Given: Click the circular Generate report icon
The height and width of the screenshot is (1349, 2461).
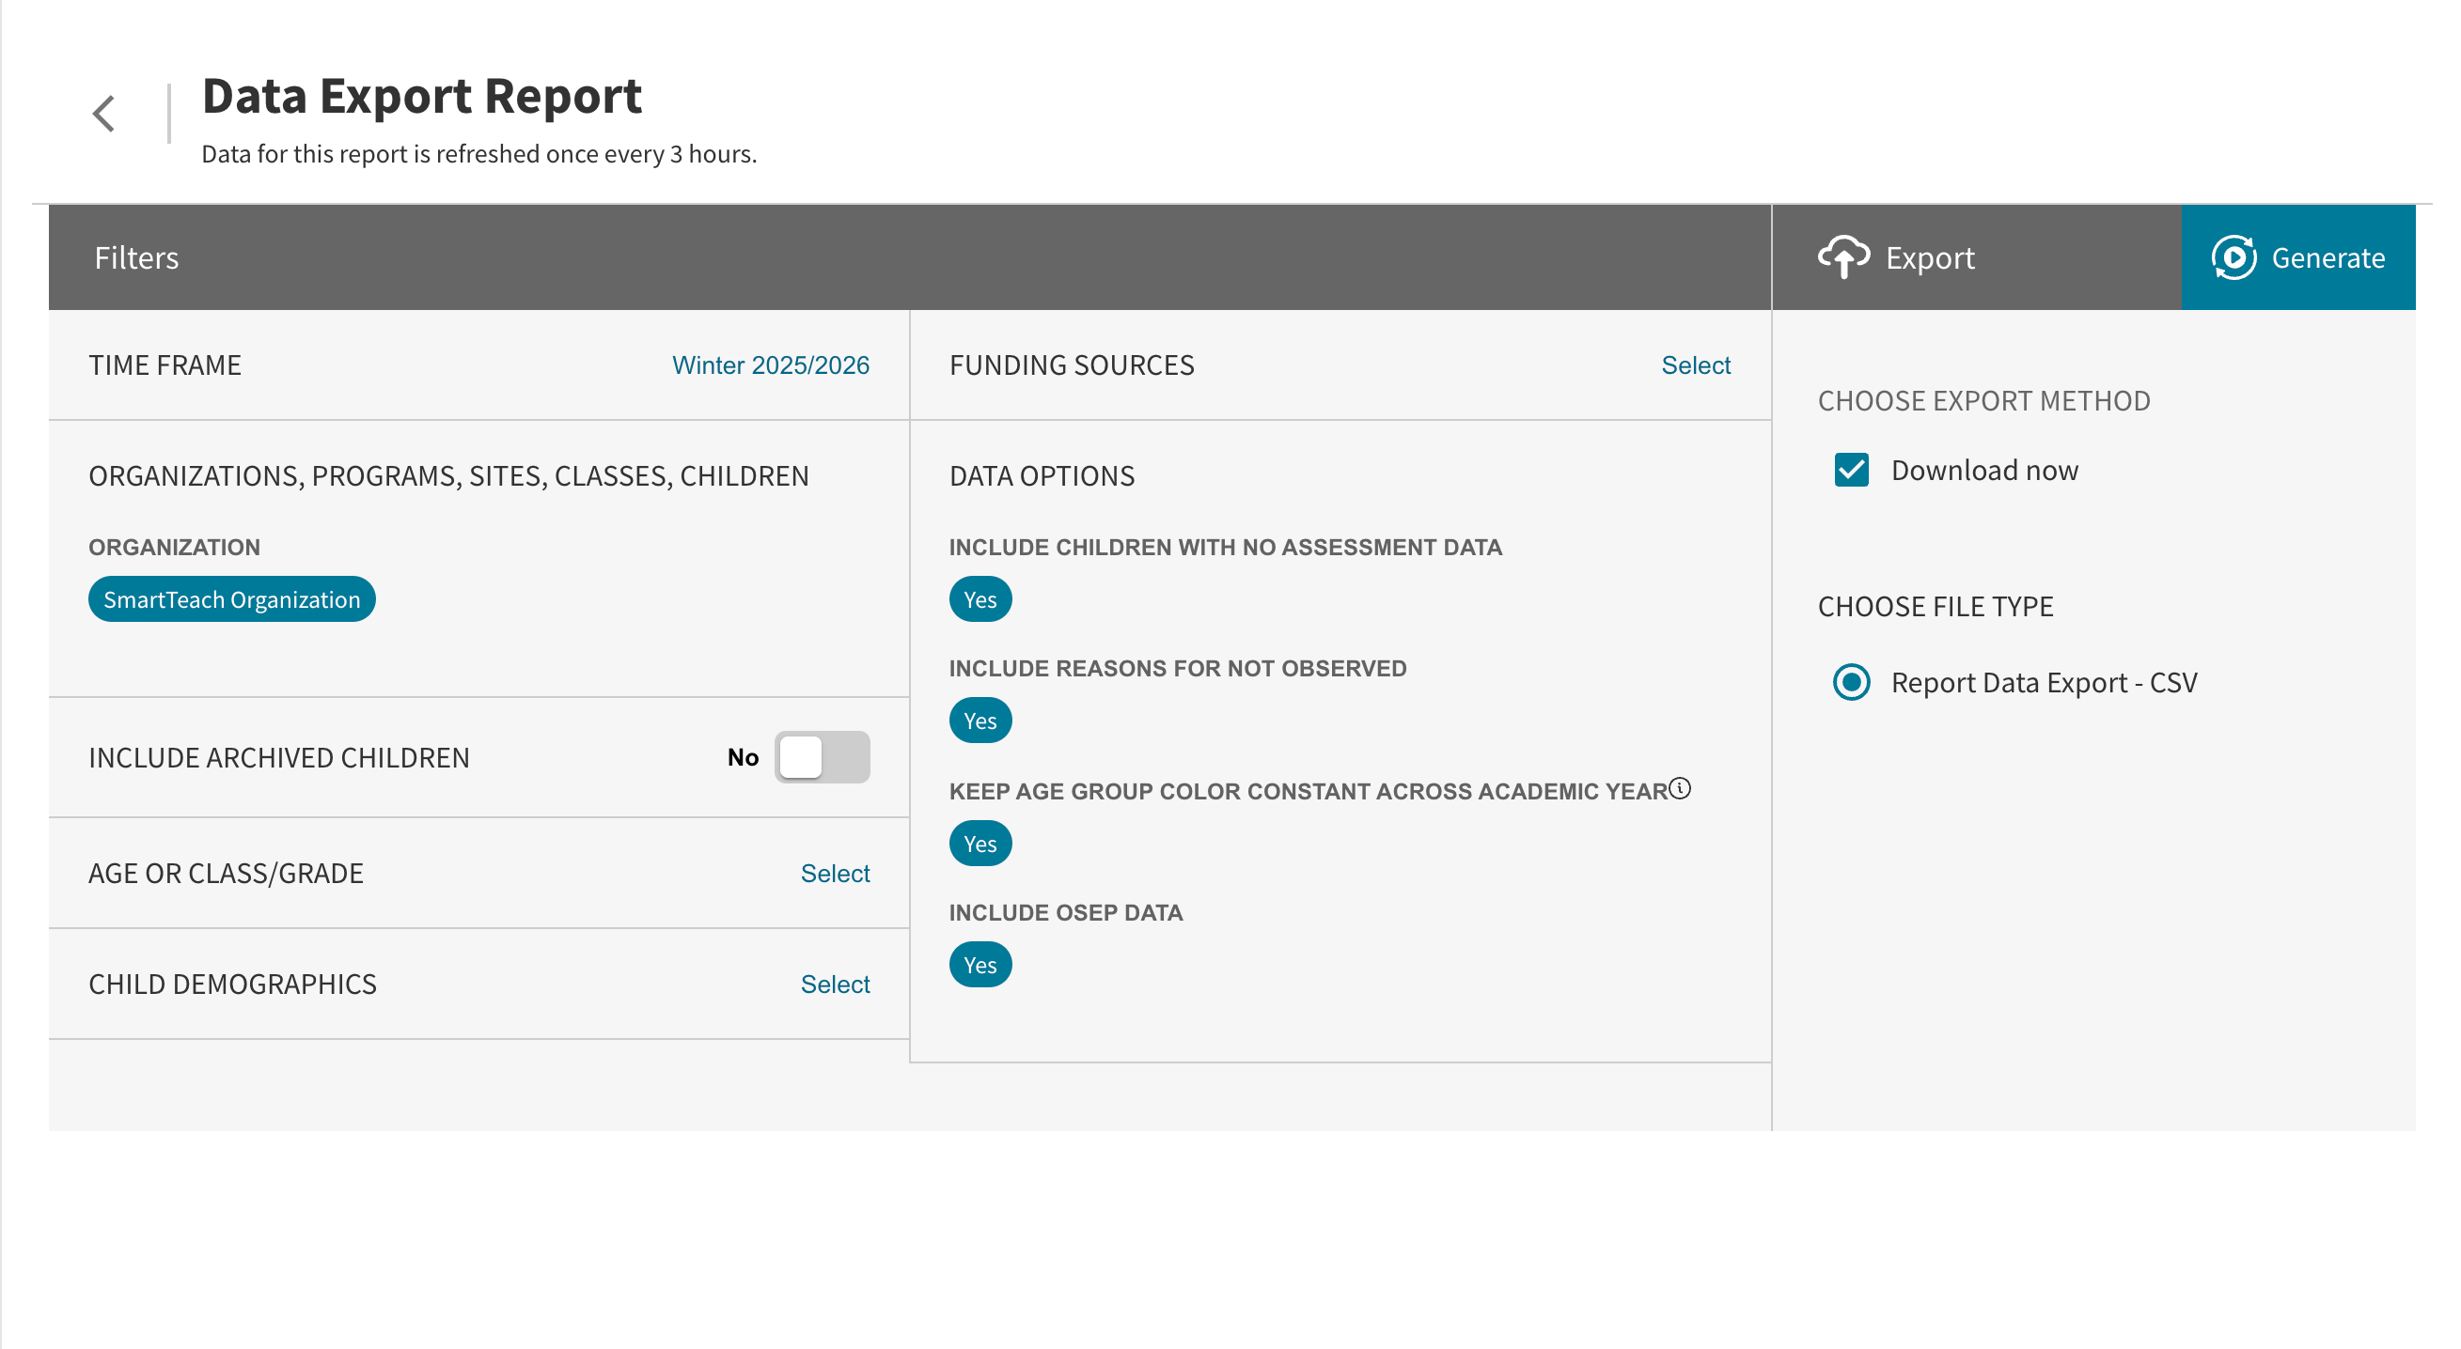Looking at the screenshot, I should (x=2234, y=256).
